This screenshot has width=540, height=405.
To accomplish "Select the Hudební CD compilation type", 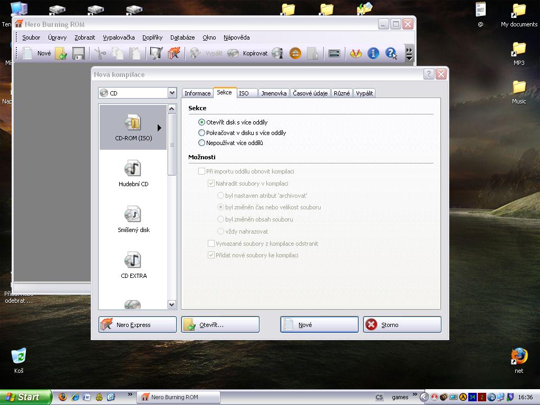I will click(x=133, y=173).
